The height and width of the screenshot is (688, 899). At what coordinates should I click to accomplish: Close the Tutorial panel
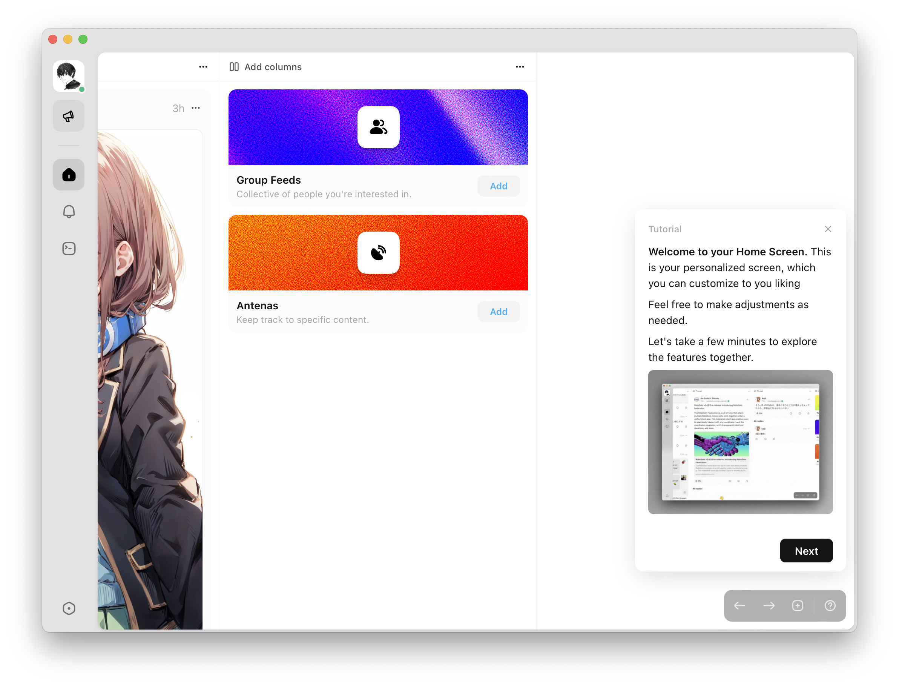(828, 229)
